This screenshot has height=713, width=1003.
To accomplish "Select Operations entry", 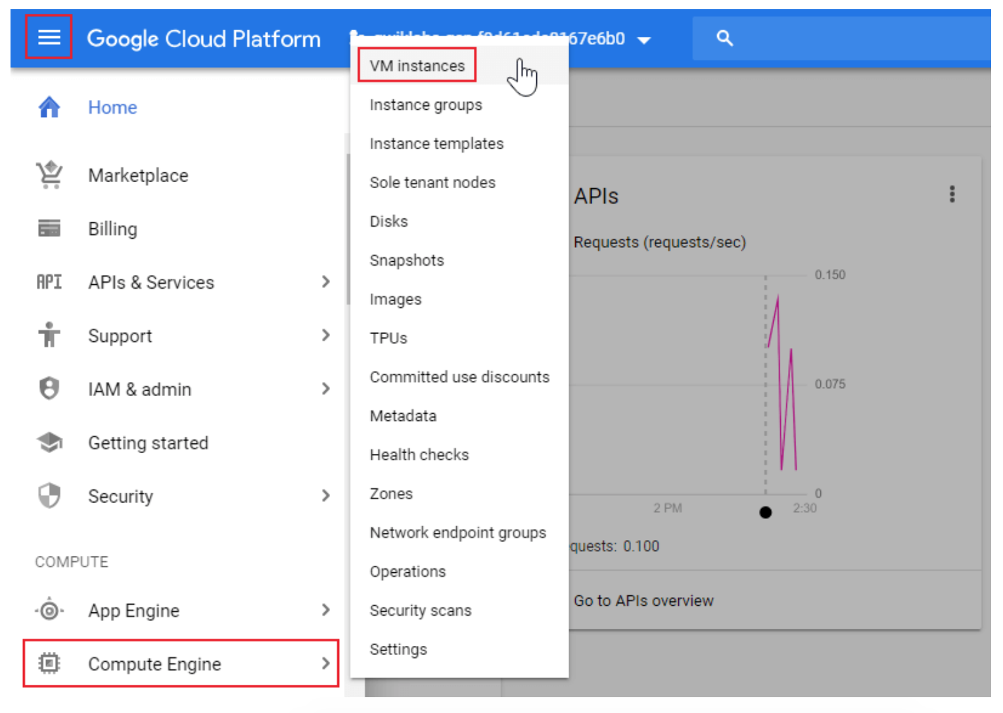I will pyautogui.click(x=459, y=572).
